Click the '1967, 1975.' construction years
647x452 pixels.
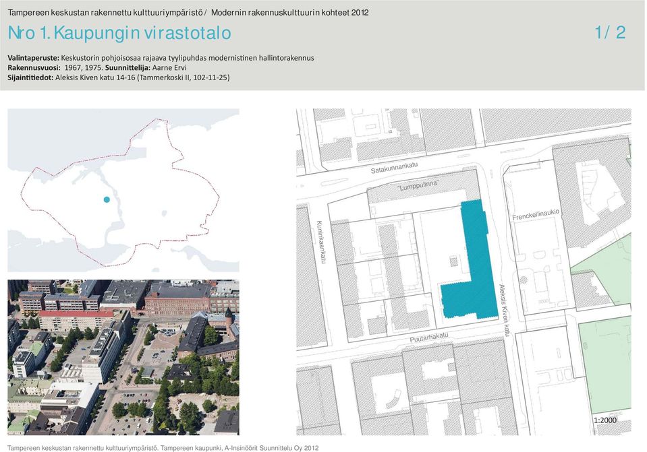point(84,67)
